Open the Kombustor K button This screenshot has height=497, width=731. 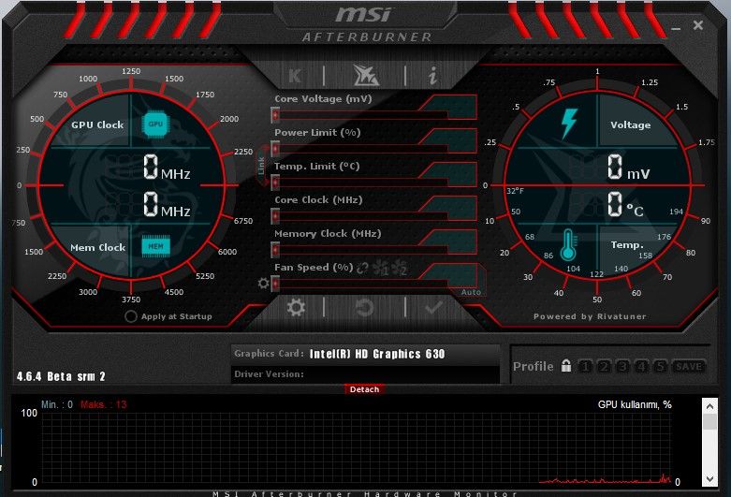[x=295, y=76]
